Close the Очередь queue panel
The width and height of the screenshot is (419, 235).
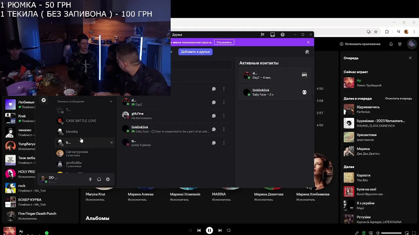coord(410,58)
